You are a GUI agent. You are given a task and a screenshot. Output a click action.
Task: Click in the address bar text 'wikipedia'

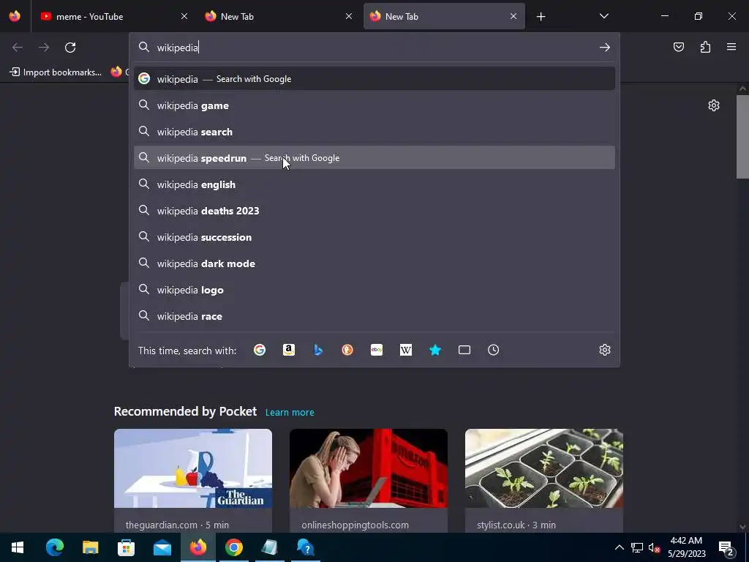(177, 48)
